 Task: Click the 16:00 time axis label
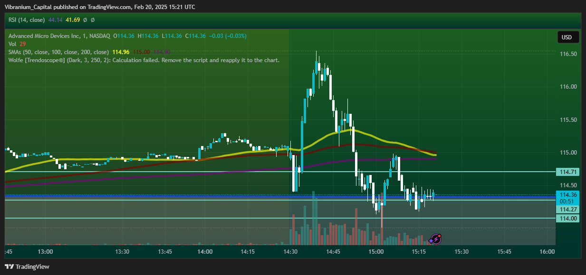pos(547,252)
